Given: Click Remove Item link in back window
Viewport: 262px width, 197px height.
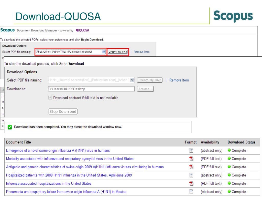Looking at the screenshot, I should [x=142, y=52].
